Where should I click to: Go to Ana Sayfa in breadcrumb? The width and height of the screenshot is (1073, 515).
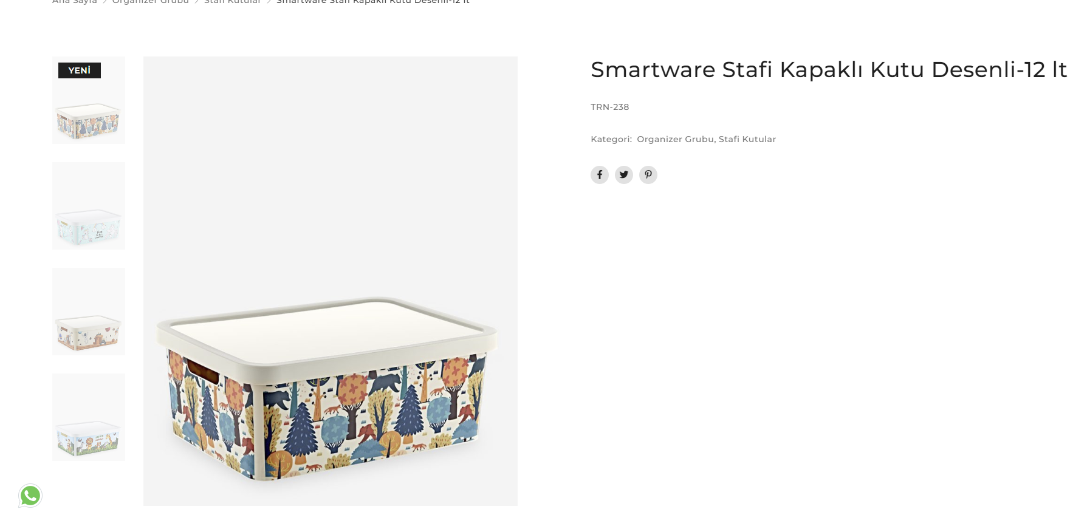coord(75,2)
